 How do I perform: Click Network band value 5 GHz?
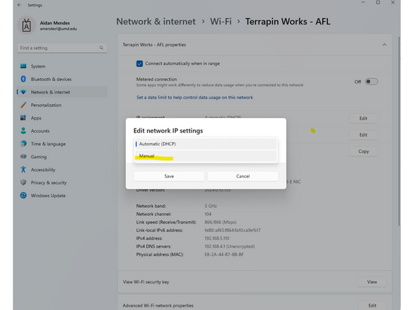(x=210, y=206)
